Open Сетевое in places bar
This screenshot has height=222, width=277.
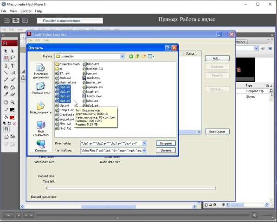click(41, 146)
